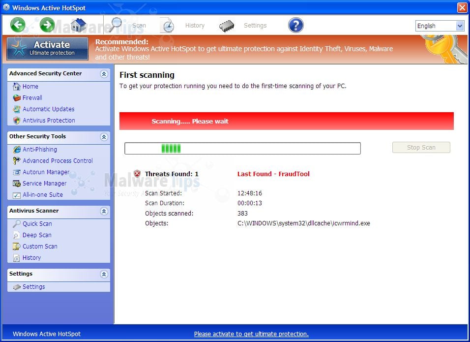
Task: Open the English language dropdown
Action: pos(440,26)
